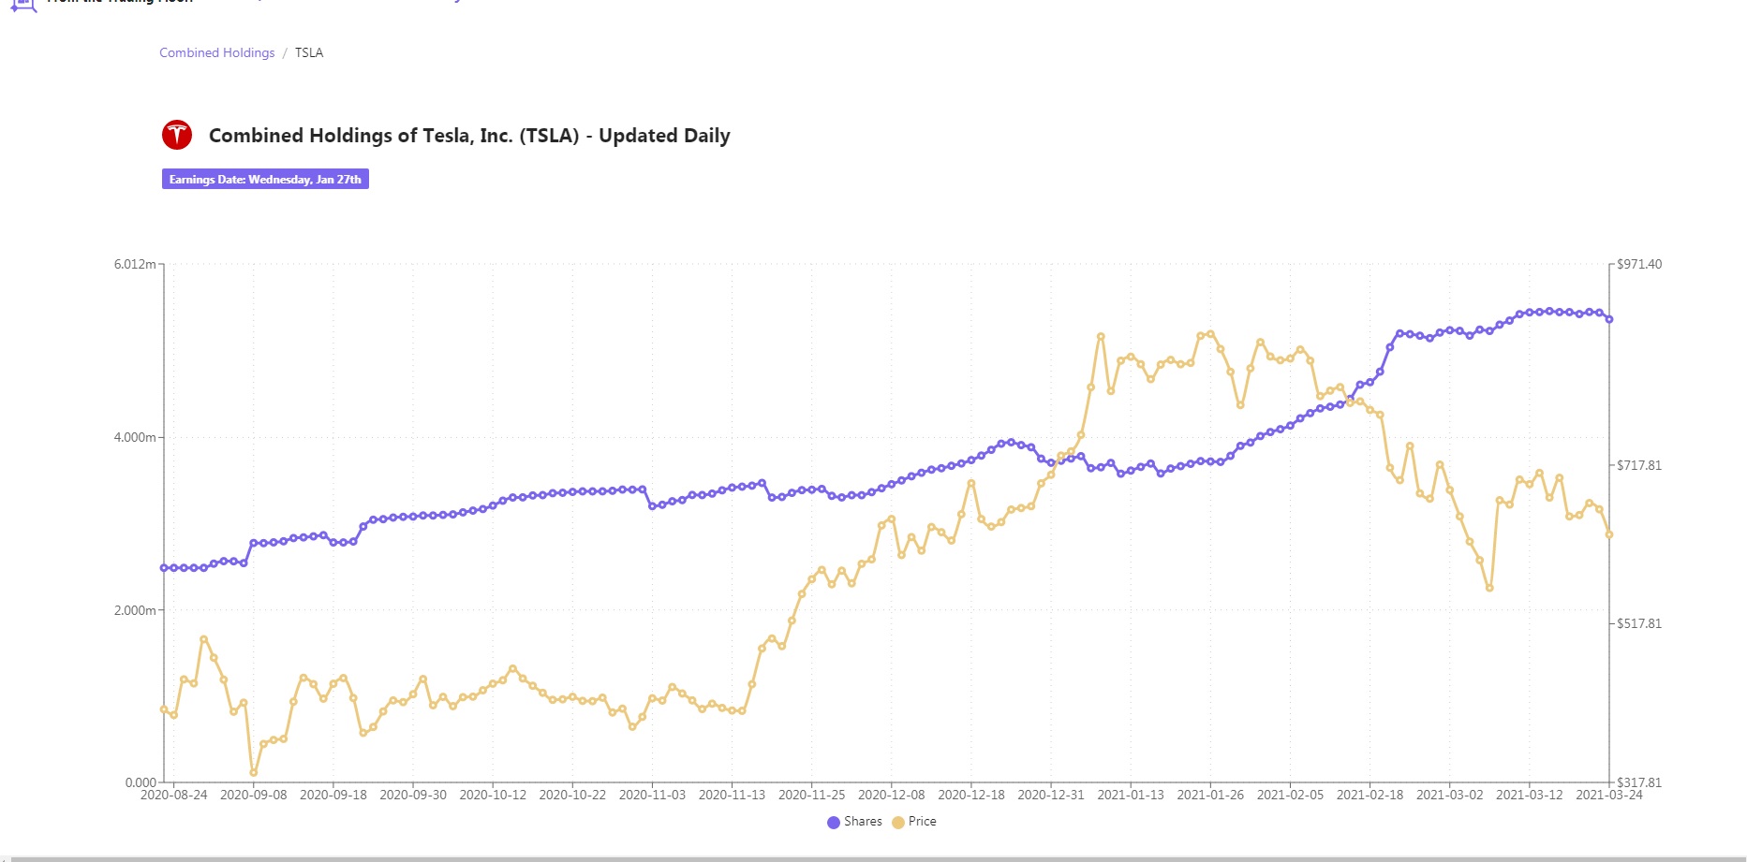Click the red Tesla logo icon

tap(177, 135)
